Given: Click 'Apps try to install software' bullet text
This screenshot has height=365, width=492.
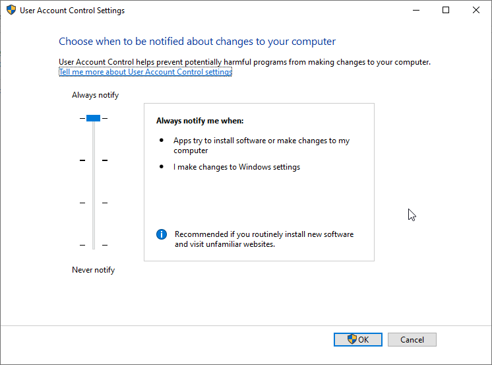Looking at the screenshot, I should coord(261,145).
